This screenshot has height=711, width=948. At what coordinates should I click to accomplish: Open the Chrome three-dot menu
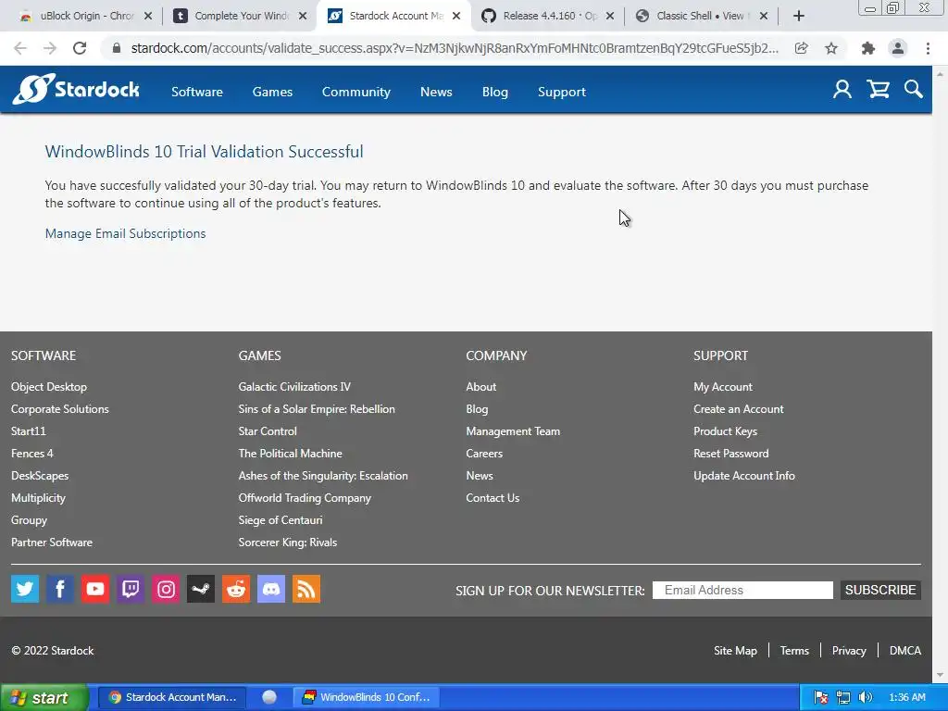coord(928,48)
